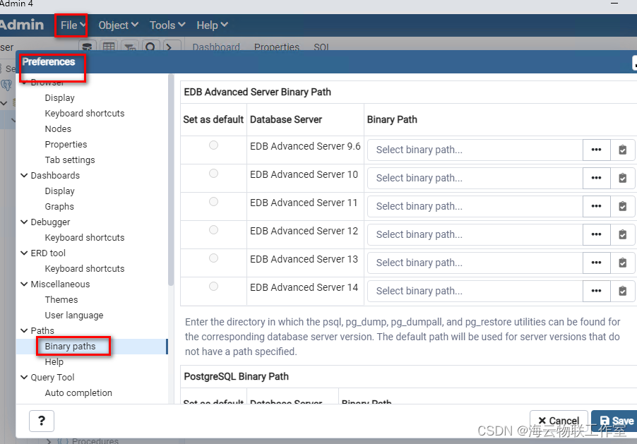Screen dimensions: 637x444
Task: Collapse the Query Tool tree node
Action: tap(25, 378)
